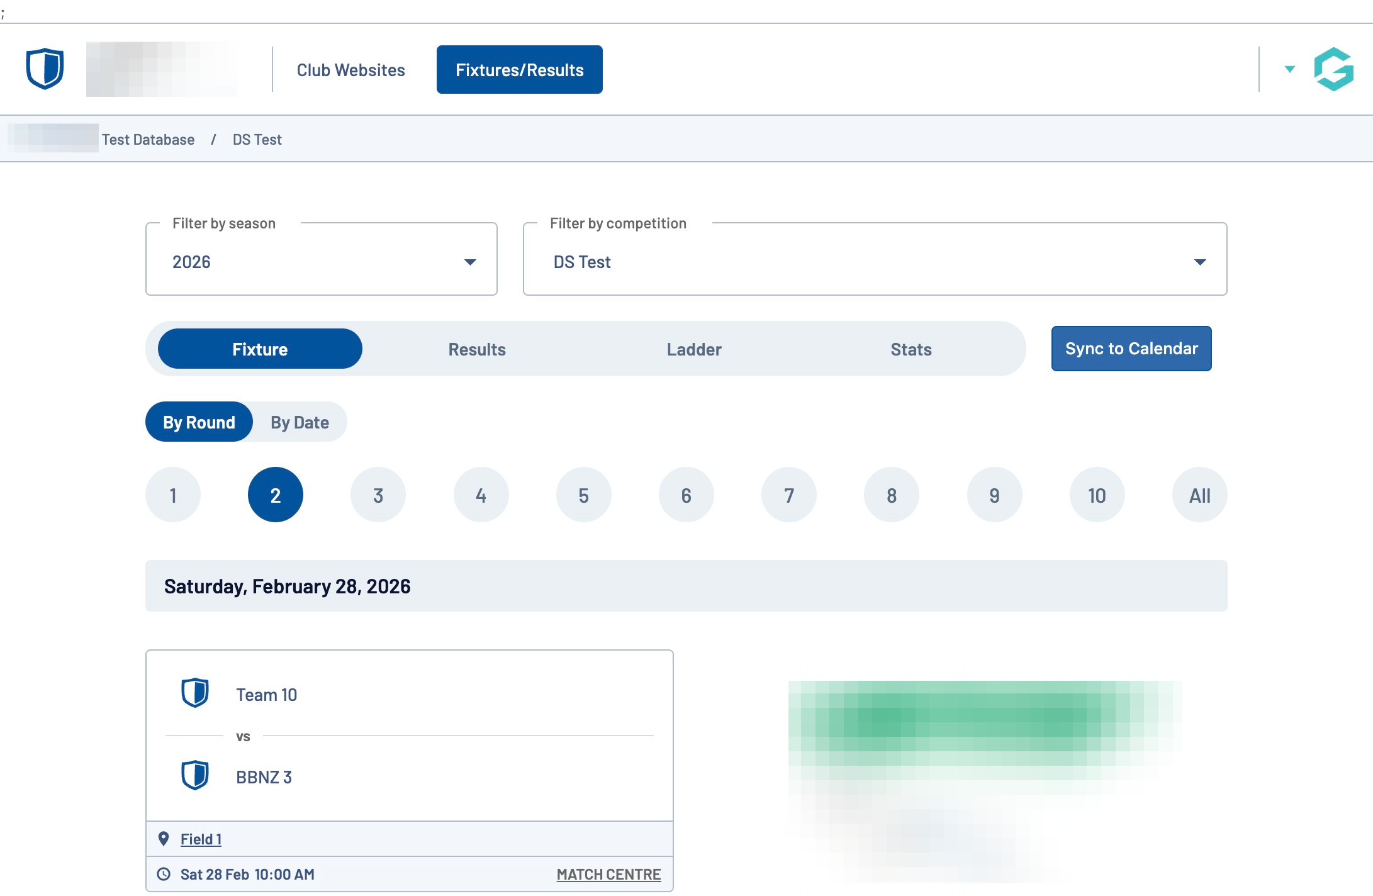This screenshot has height=896, width=1373.
Task: Select the By Round view
Action: (x=199, y=422)
